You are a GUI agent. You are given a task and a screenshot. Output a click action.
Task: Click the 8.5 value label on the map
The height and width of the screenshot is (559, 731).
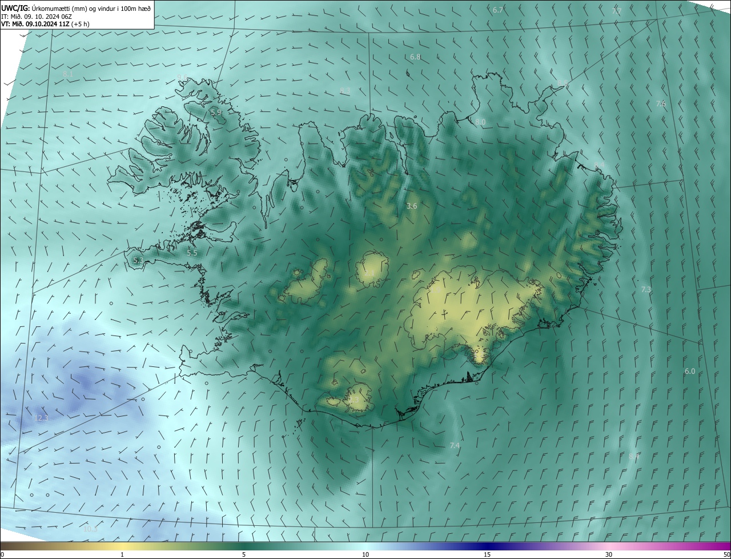pos(564,84)
